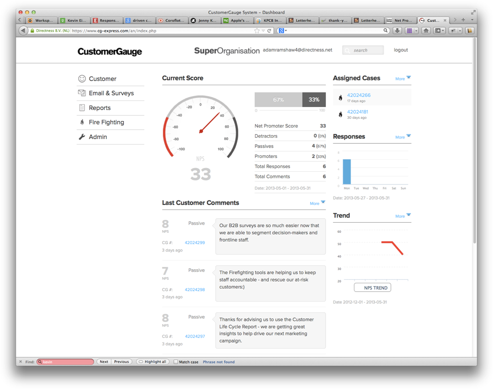Open assigned case 42024266
Image resolution: width=493 pixels, height=389 pixels.
[359, 95]
